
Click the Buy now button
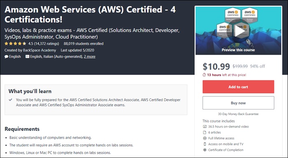click(x=238, y=103)
